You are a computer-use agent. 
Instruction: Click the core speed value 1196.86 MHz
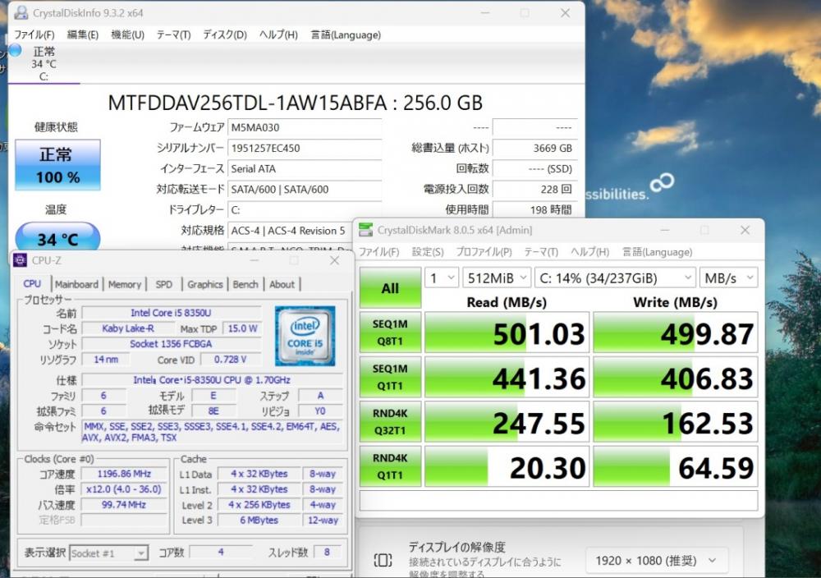[124, 474]
